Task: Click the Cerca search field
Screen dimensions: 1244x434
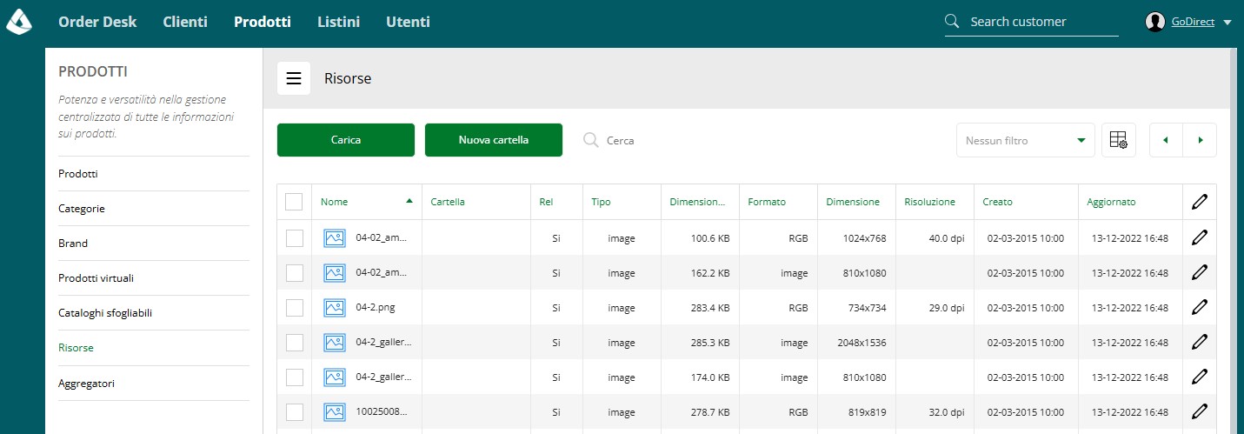Action: [x=661, y=140]
